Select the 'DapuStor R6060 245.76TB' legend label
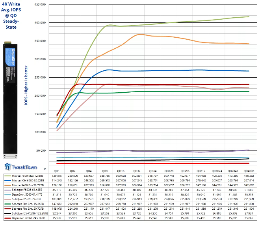The height and width of the screenshot is (238, 260). (28, 218)
